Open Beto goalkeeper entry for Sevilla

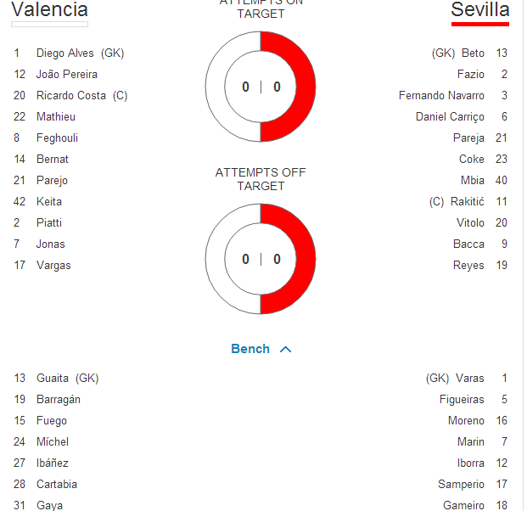[x=473, y=53]
